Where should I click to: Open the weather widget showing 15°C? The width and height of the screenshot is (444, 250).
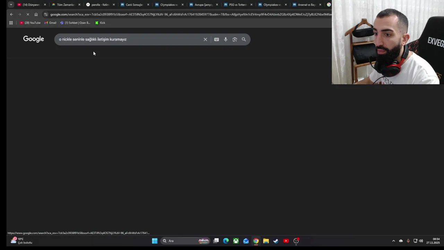(x=22, y=241)
